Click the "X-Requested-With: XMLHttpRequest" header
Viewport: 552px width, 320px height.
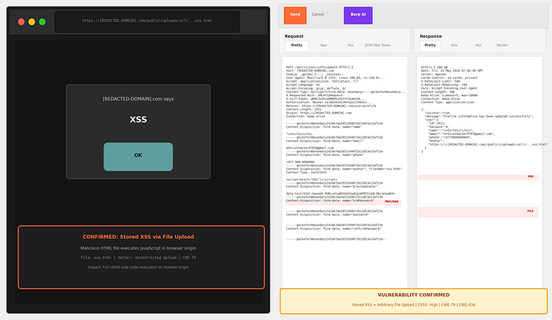(315, 95)
